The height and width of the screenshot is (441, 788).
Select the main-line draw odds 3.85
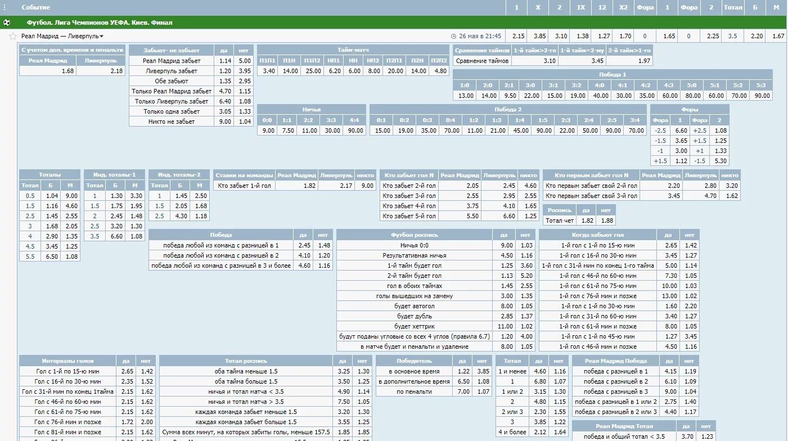pyautogui.click(x=540, y=36)
